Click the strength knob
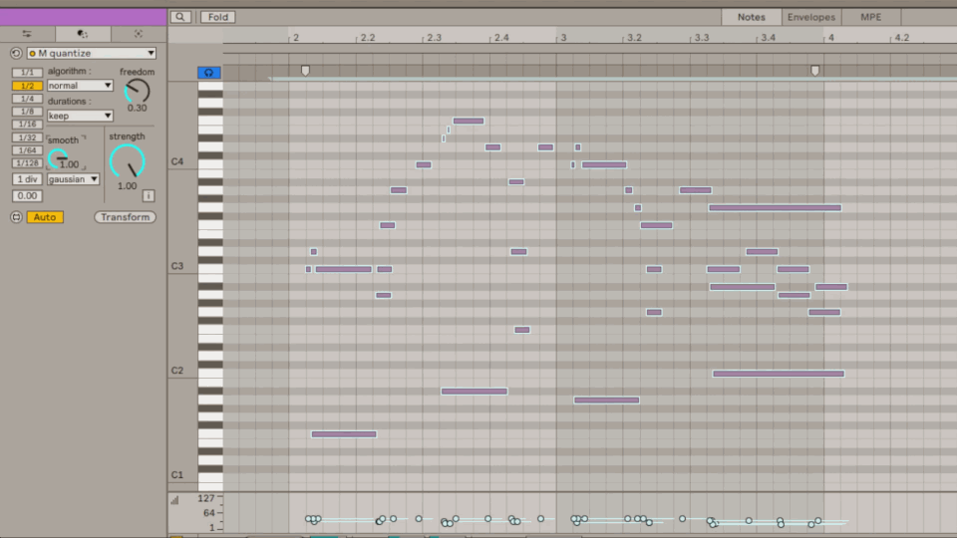The height and width of the screenshot is (538, 957). click(x=127, y=161)
